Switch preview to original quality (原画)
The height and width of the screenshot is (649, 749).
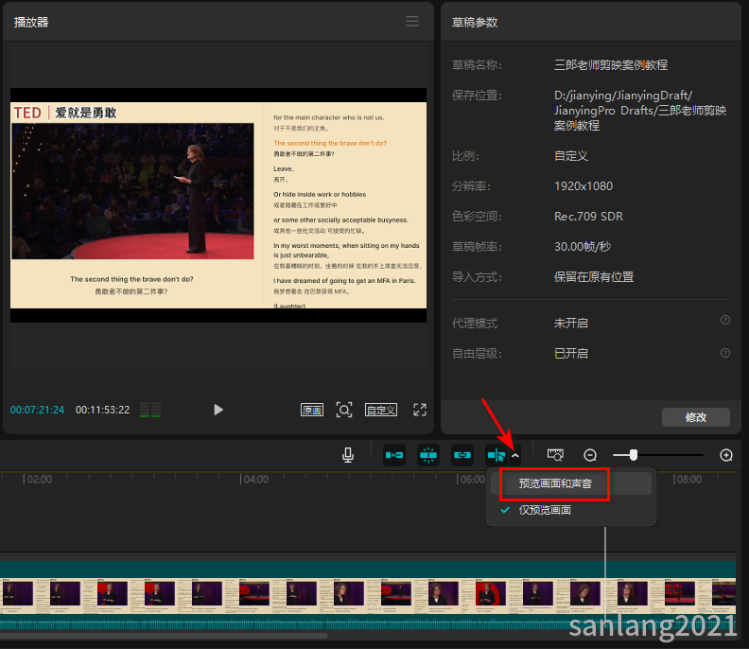(312, 410)
